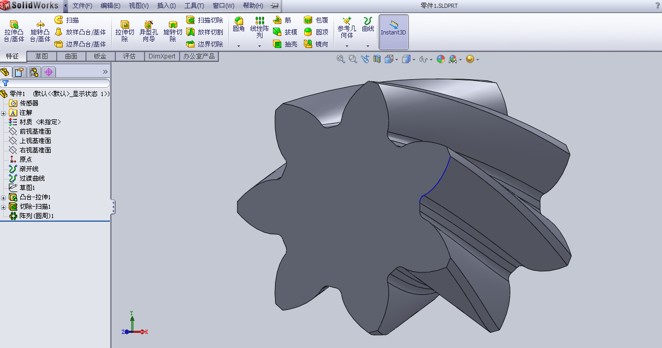Open the 异型孔向导 hole wizard
Screen dimensions: 662x348
[x=149, y=31]
